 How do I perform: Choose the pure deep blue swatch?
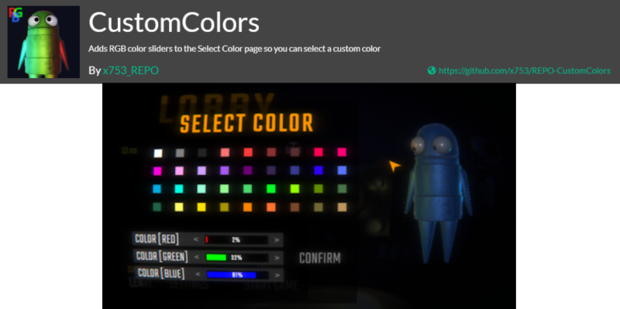click(319, 170)
